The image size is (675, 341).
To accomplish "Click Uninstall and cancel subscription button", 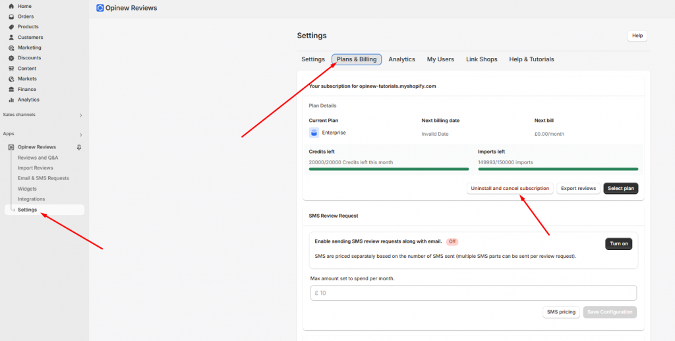I will [510, 189].
